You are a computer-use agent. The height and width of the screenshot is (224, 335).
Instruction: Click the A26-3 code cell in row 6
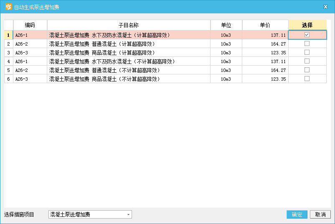pos(30,79)
